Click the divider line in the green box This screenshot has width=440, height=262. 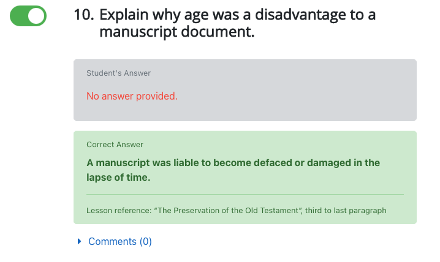point(245,194)
